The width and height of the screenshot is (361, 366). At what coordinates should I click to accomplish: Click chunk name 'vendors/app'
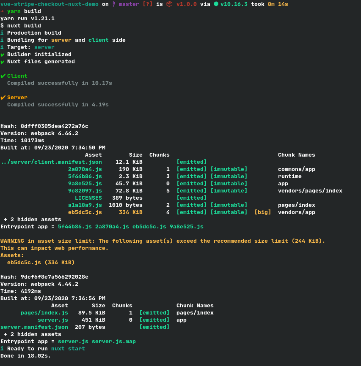coord(296,212)
